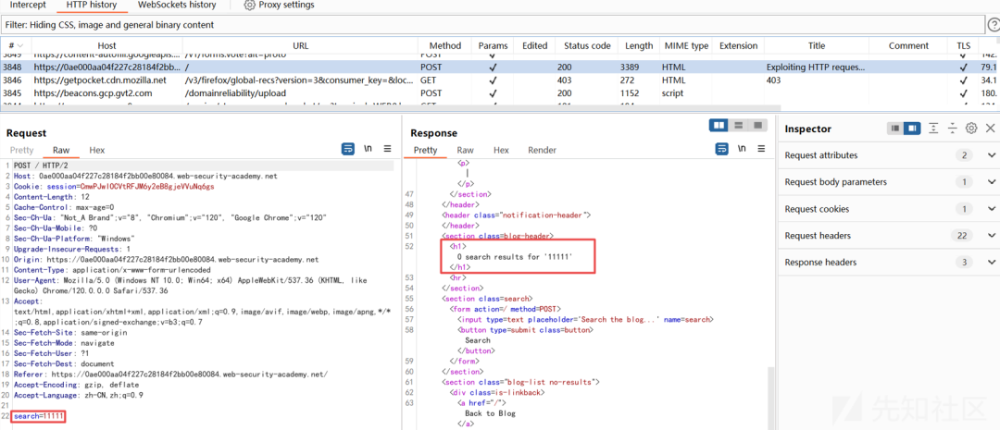Toggle word wrap in Response panel
Screen dimensions: 1000x430
[722, 149]
